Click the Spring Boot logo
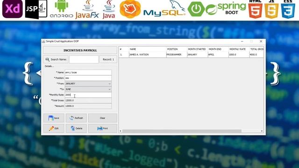299x168 pixels. coord(226,9)
